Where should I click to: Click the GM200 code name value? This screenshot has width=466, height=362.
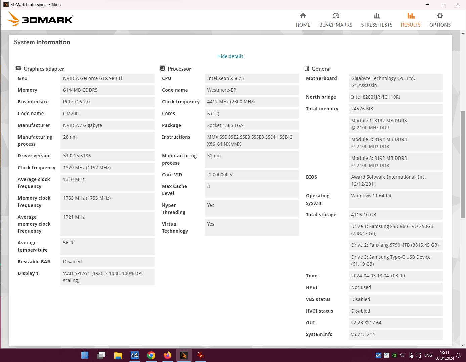108,114
